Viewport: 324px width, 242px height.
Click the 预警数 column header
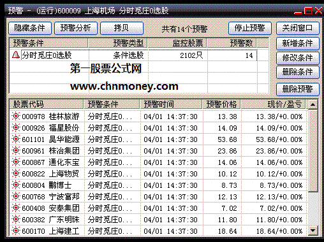232,43
